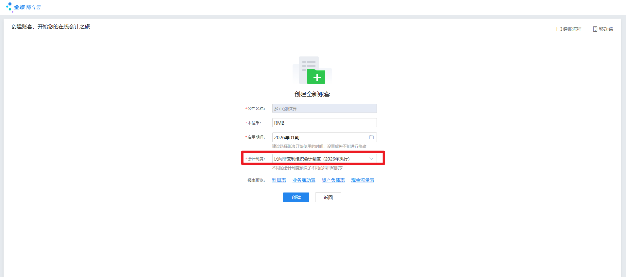Click the chevron arrow in 会计制度
The image size is (626, 277).
pos(371,159)
